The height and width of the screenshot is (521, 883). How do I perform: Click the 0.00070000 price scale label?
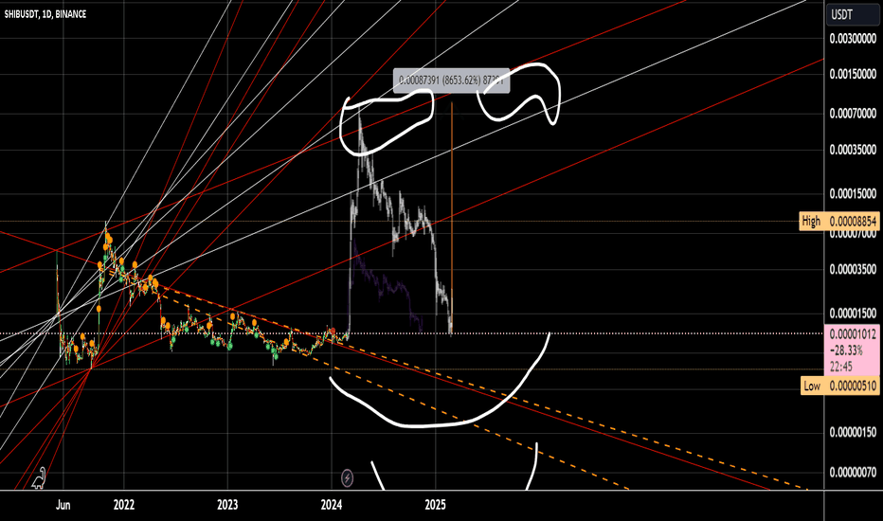[x=853, y=114]
